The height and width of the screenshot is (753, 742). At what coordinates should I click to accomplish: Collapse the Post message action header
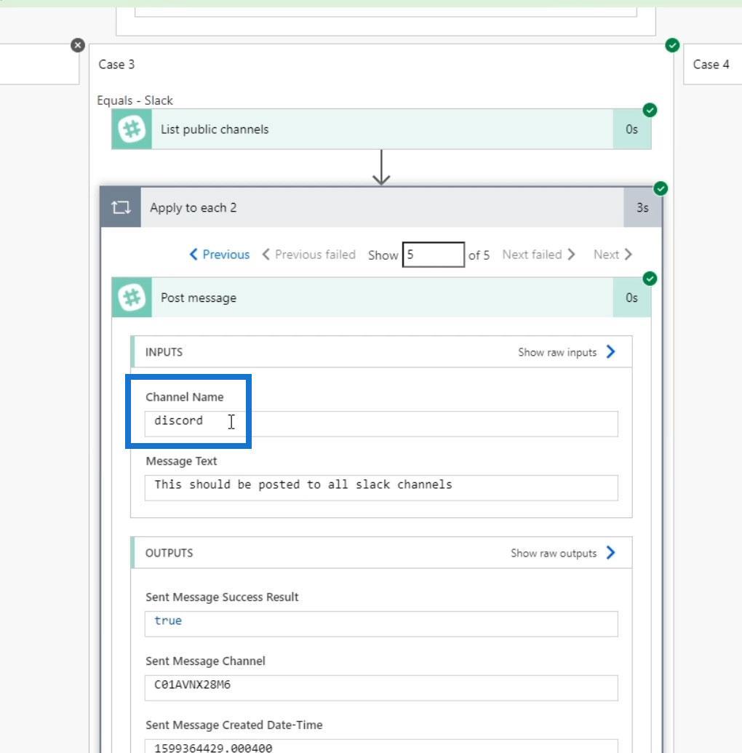pyautogui.click(x=381, y=298)
